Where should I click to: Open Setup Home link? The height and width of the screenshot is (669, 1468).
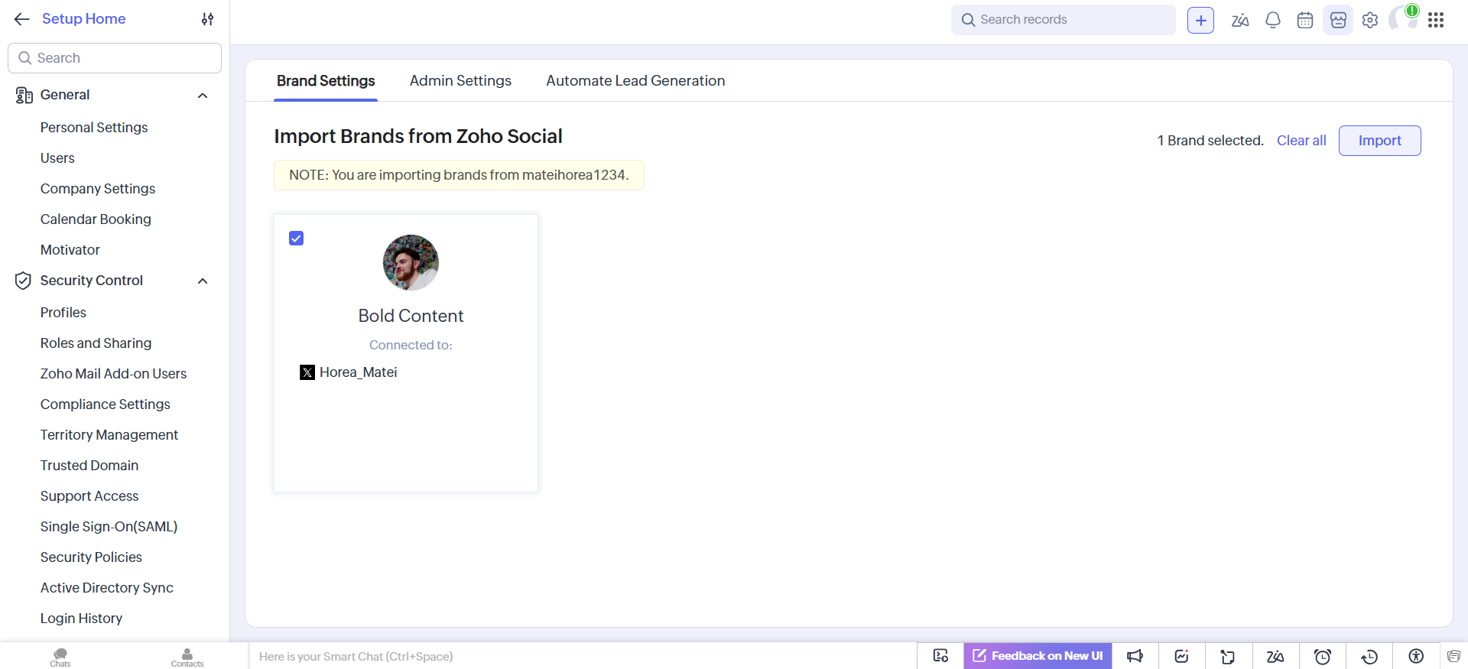[83, 19]
